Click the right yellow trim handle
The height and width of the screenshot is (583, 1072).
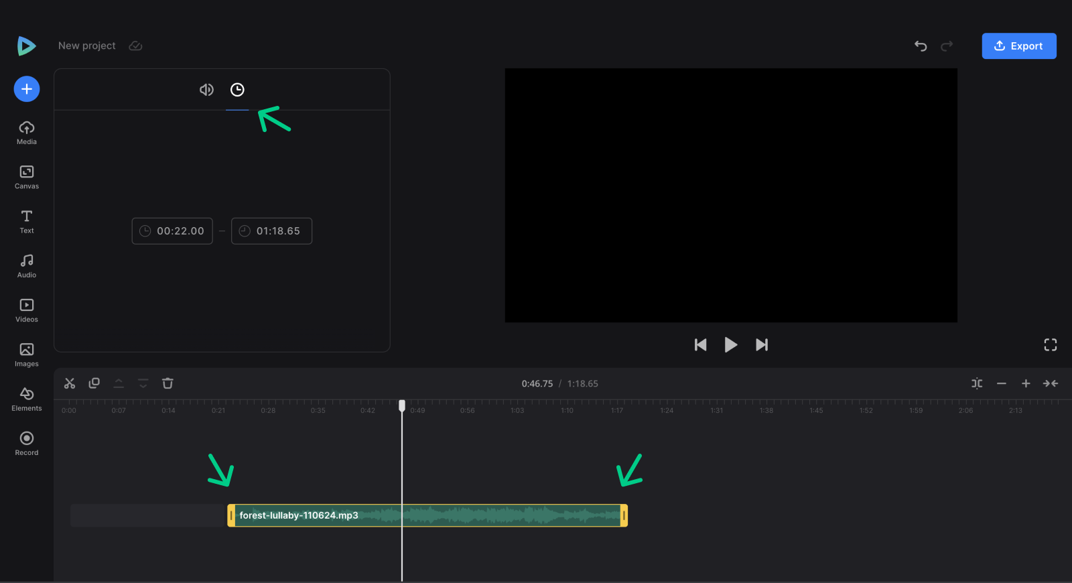(624, 515)
